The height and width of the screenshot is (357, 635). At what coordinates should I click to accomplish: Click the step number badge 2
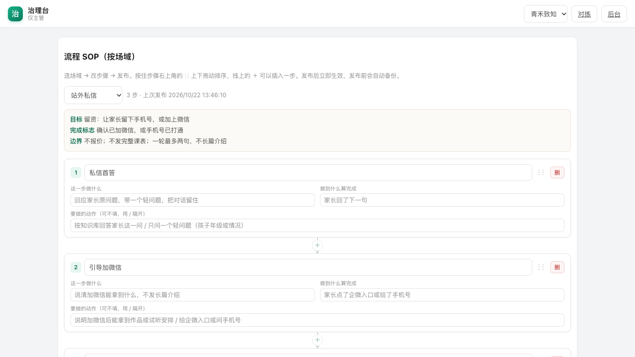click(76, 267)
